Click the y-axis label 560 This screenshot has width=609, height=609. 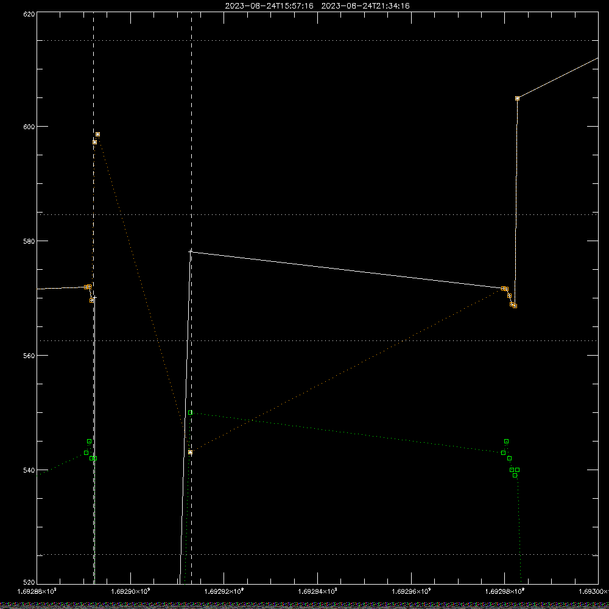(x=29, y=356)
